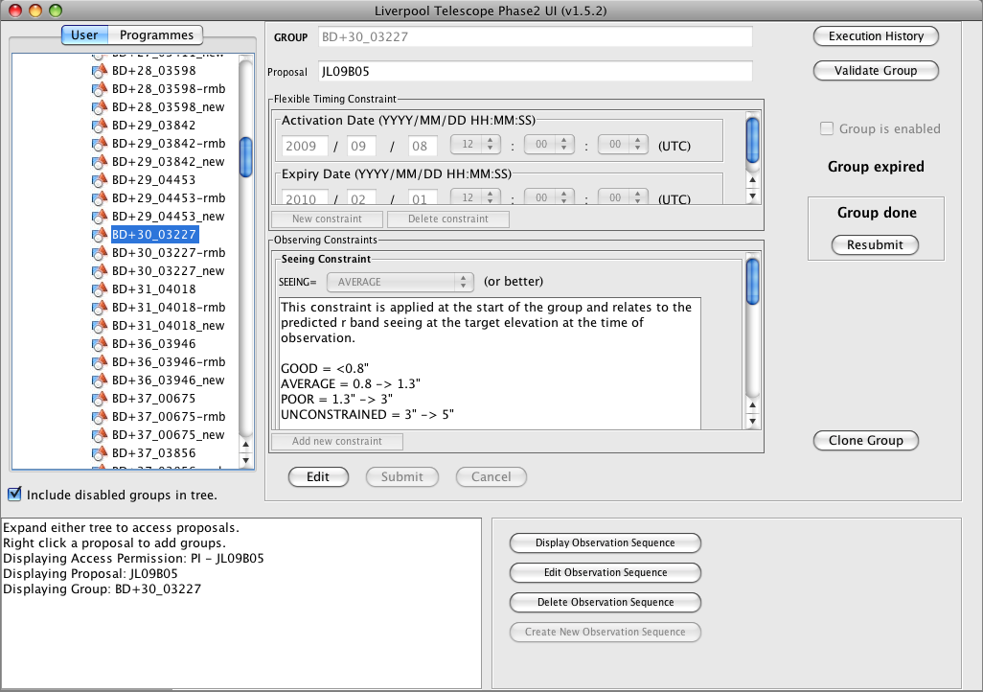Open the SEEING constraint dropdown
Viewport: 983px width, 692px height.
400,282
